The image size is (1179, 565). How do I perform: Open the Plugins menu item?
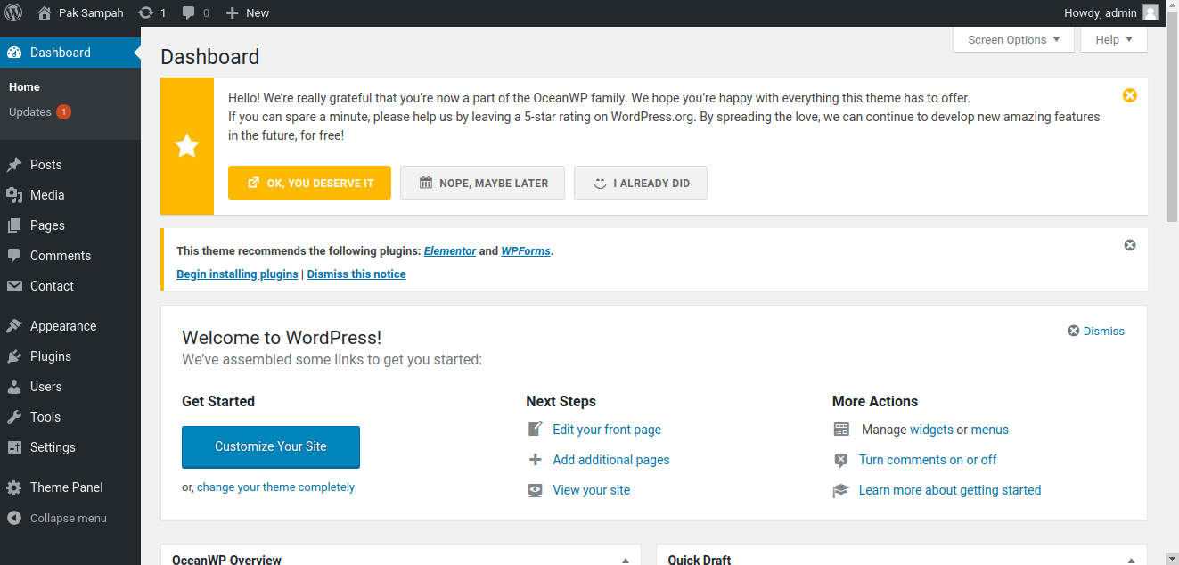tap(51, 356)
